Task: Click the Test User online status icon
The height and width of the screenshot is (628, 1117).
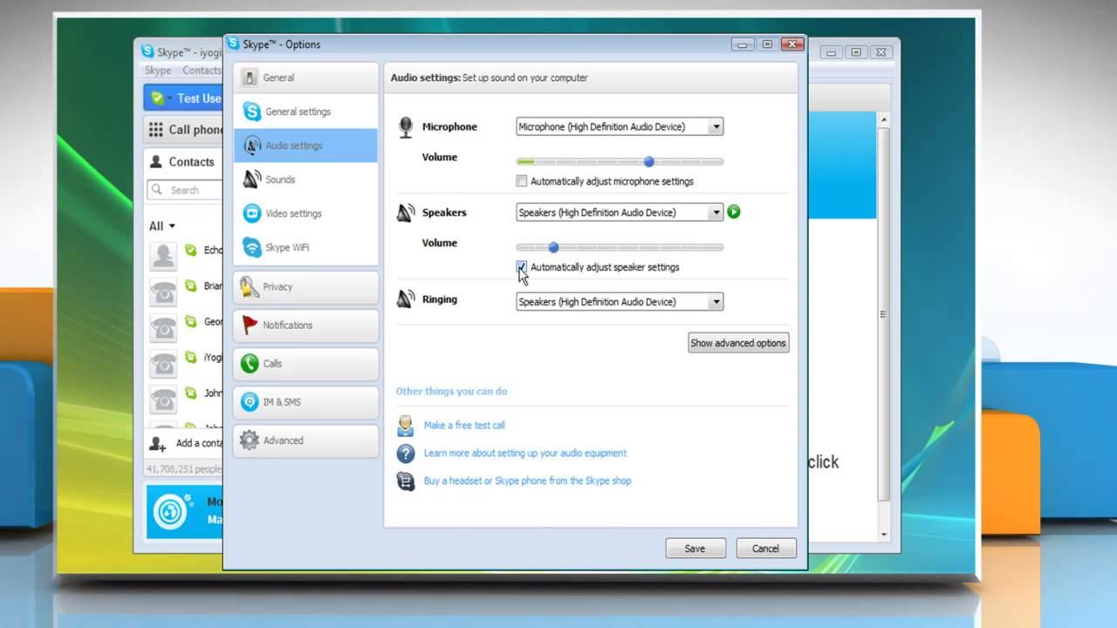Action: pyautogui.click(x=158, y=99)
